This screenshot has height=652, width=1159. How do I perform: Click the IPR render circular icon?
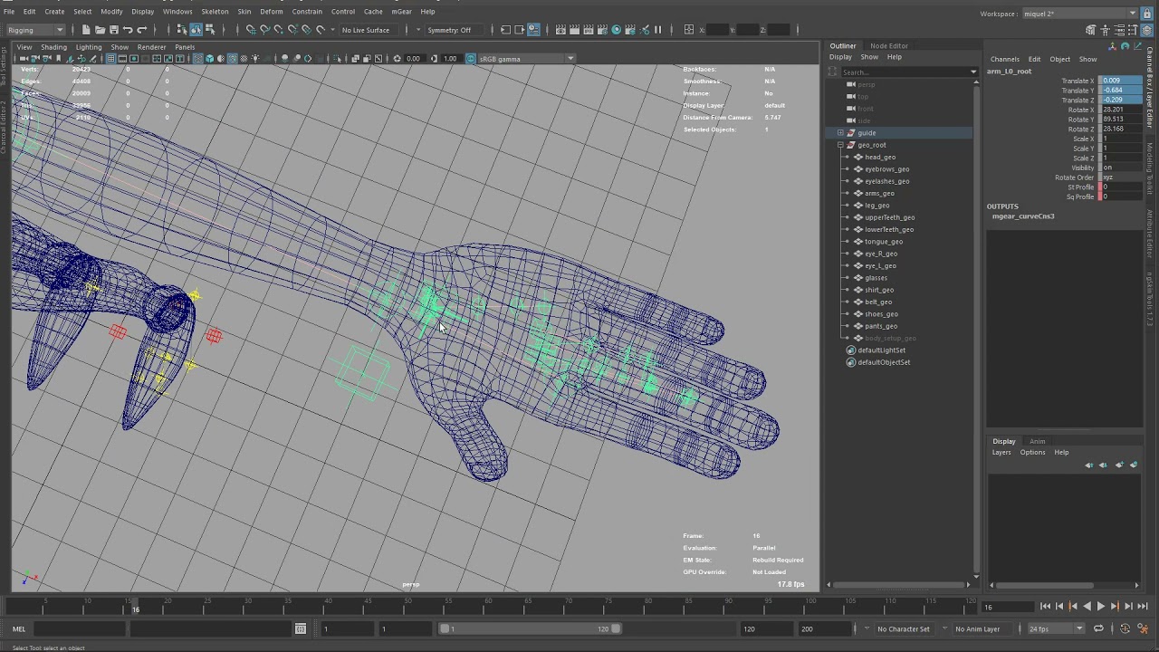617,30
